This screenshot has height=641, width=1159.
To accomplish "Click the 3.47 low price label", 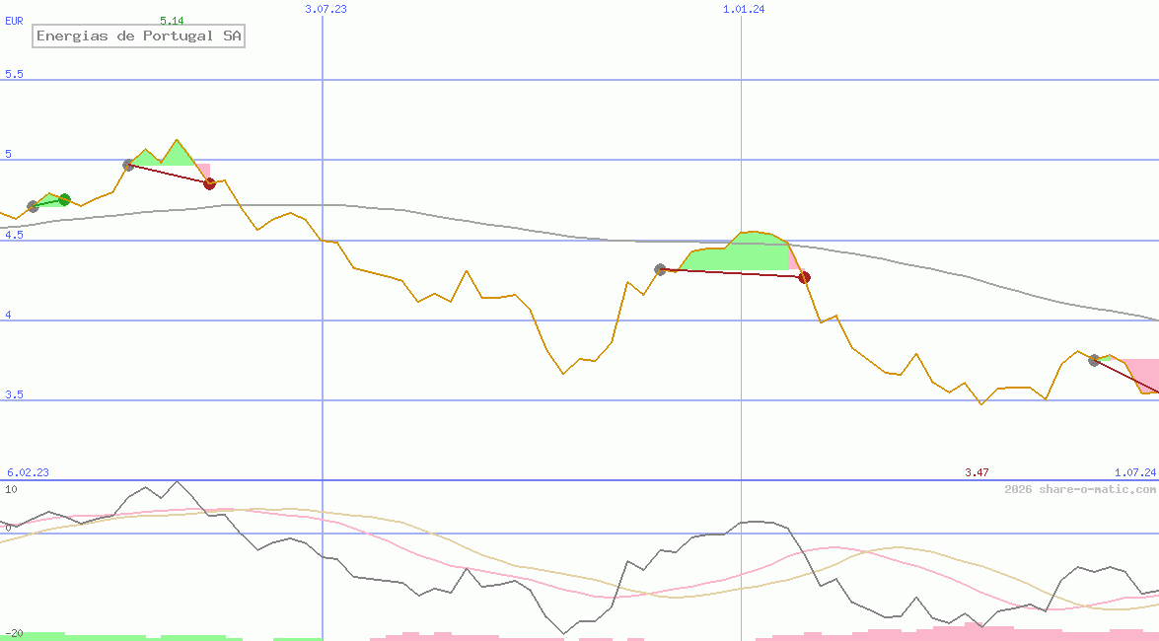I will [x=977, y=473].
